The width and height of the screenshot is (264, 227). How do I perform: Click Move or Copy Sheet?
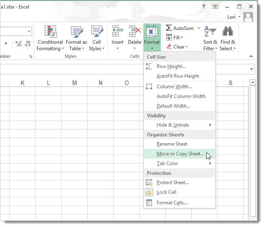(180, 154)
